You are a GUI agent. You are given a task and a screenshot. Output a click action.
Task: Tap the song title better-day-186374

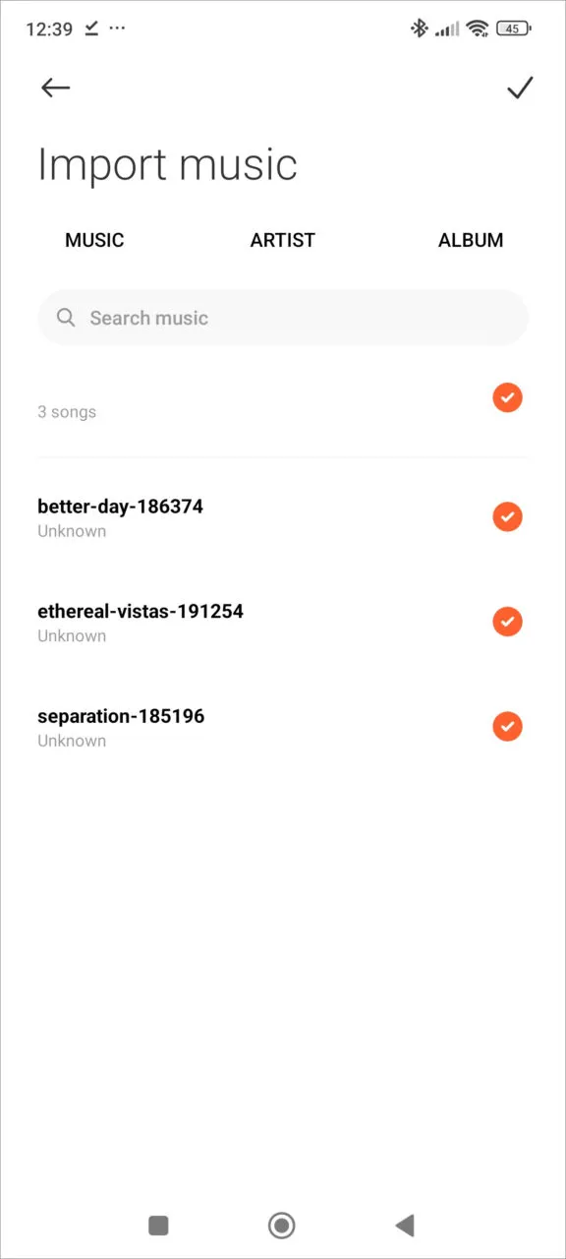[x=120, y=507]
